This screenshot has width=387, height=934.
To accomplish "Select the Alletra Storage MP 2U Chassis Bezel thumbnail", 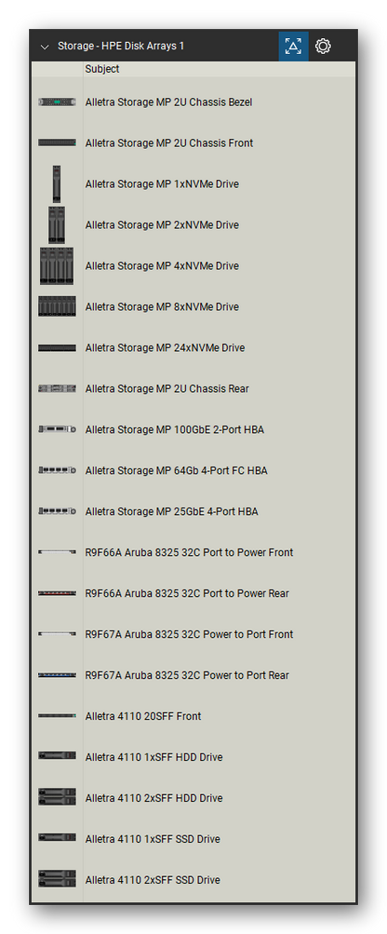I will coord(57,102).
